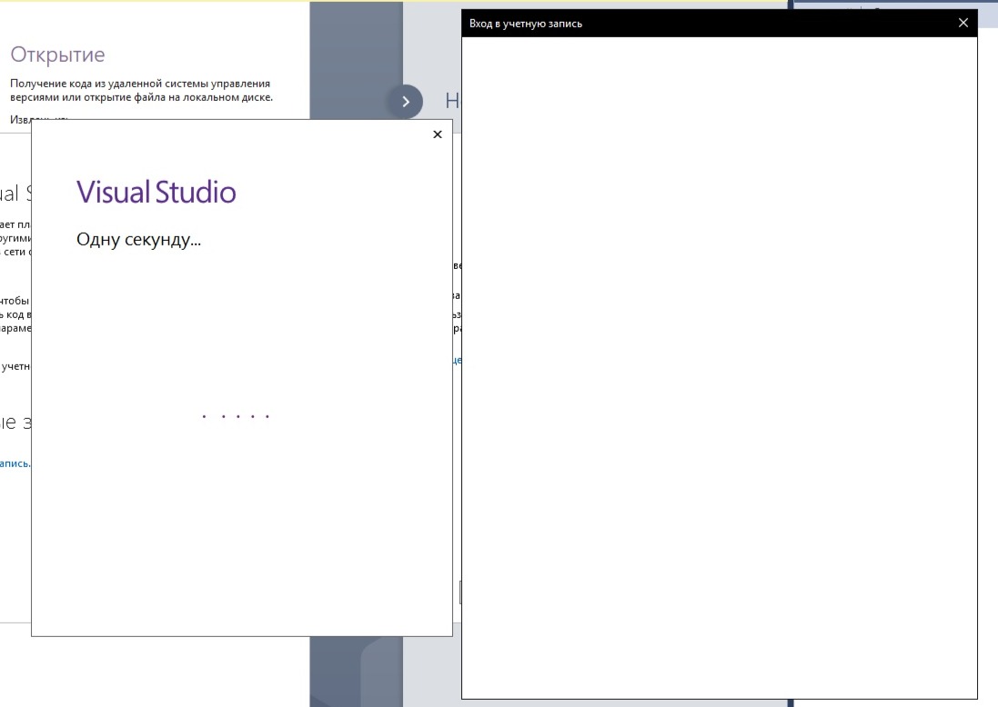Click the description text about получение кода
The height and width of the screenshot is (707, 998).
[141, 90]
